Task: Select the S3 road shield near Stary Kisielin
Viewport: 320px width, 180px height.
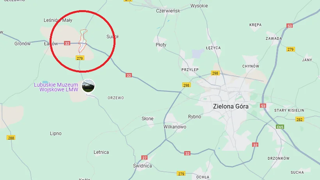Action: (263, 106)
